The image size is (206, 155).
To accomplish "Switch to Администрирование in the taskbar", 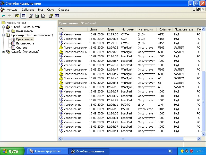I will pos(48,151).
